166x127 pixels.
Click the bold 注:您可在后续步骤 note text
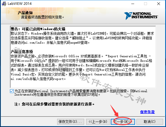[54, 104]
